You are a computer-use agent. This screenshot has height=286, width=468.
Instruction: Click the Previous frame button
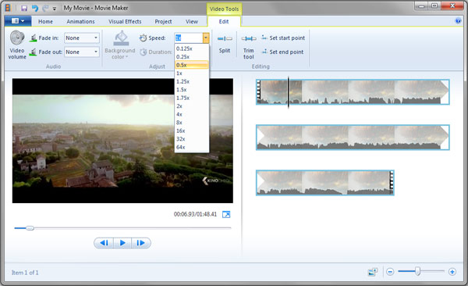(x=104, y=243)
